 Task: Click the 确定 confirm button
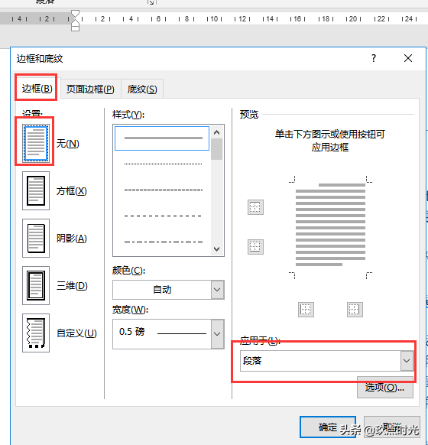pyautogui.click(x=328, y=427)
